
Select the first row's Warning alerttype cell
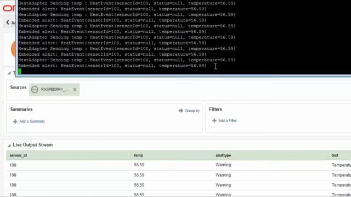tap(223, 165)
